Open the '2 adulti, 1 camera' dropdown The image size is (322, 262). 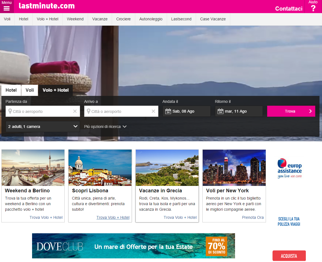click(x=43, y=127)
